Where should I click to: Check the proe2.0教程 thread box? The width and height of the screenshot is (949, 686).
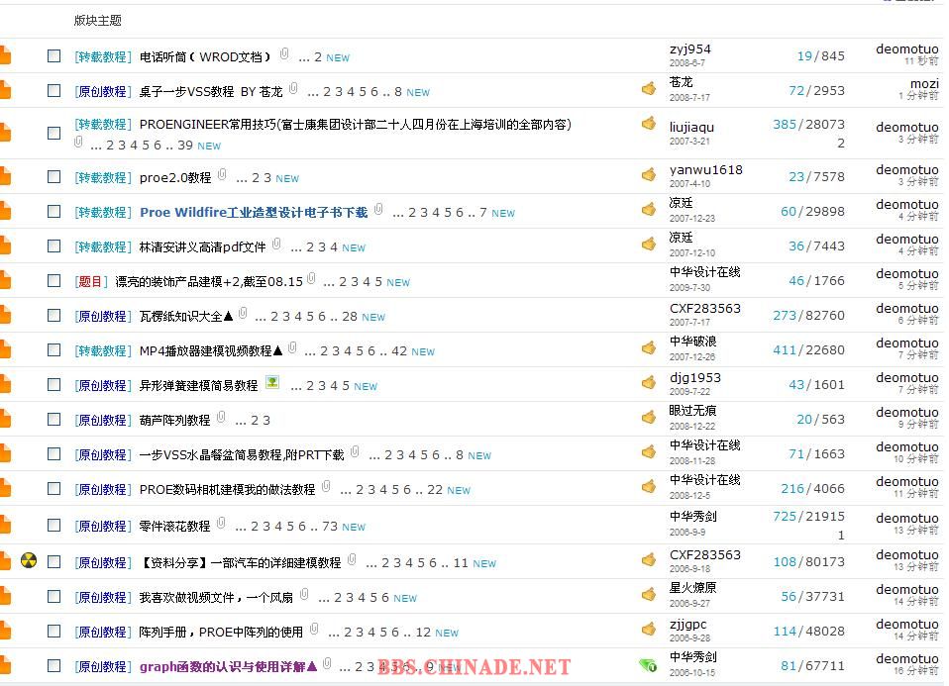tap(53, 176)
